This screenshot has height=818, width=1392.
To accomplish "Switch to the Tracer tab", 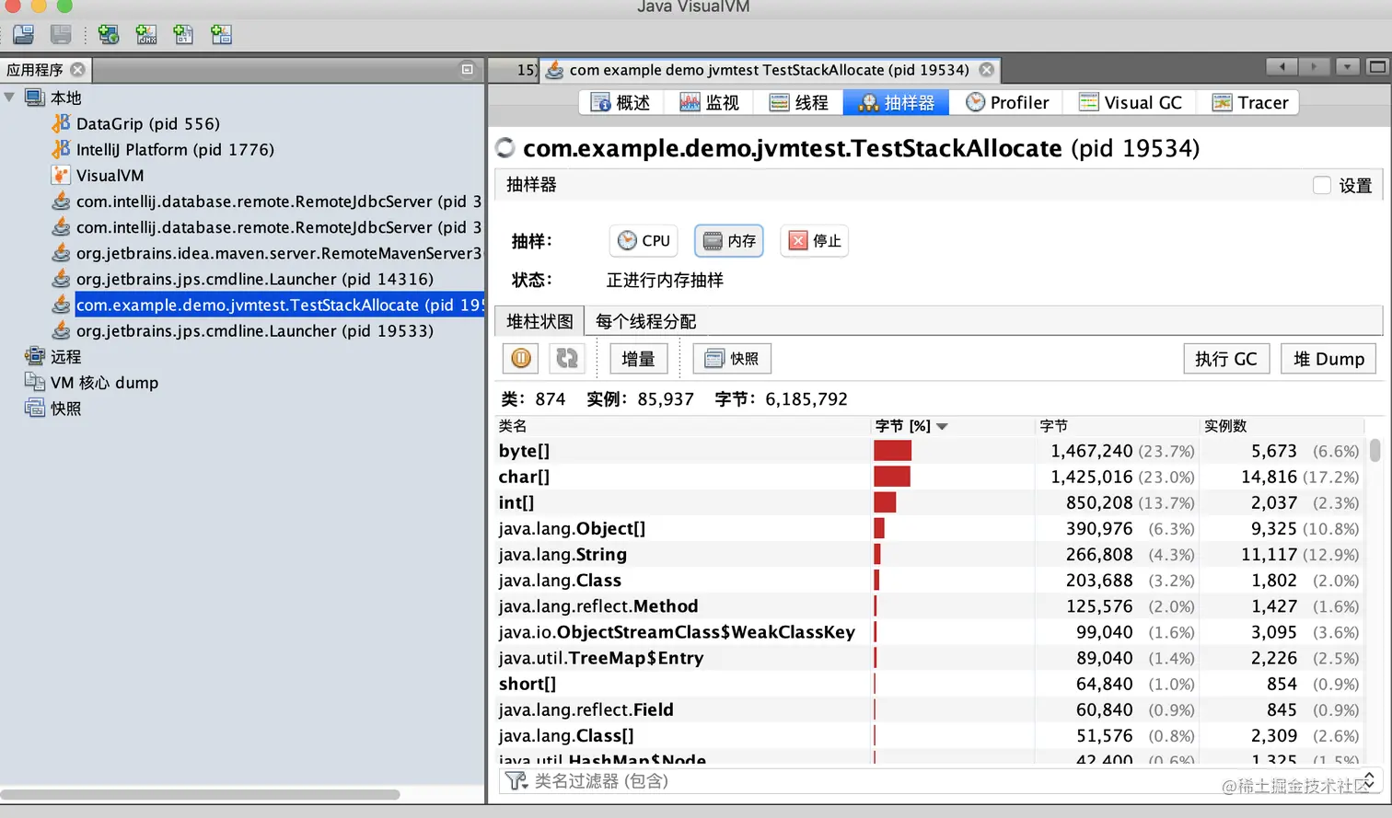I will pyautogui.click(x=1249, y=102).
